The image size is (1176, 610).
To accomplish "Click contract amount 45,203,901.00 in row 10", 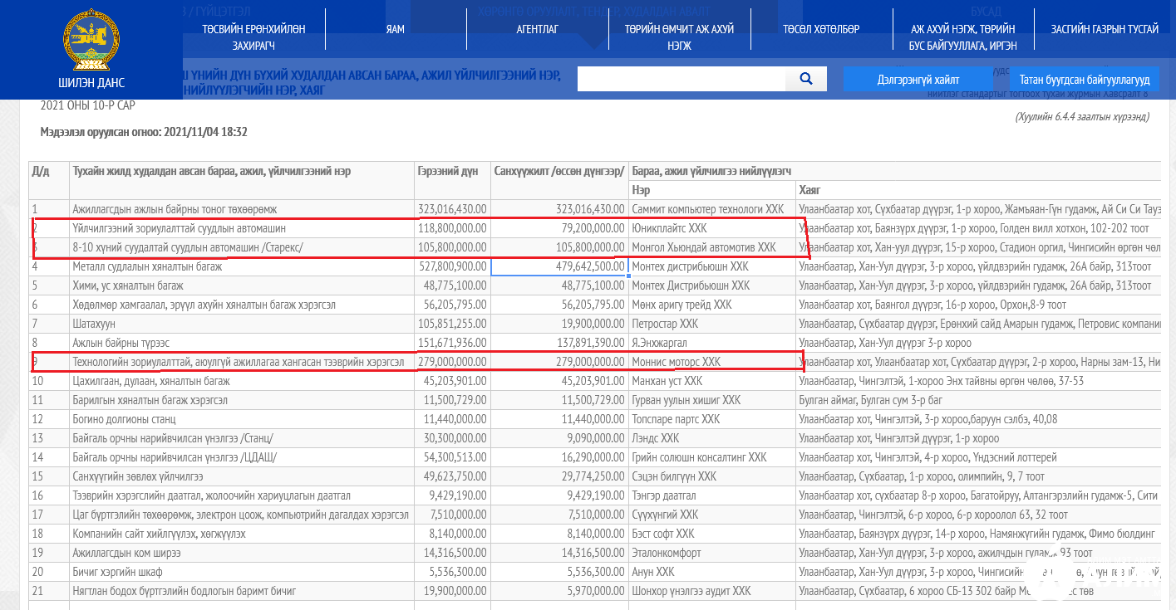I will (x=452, y=381).
